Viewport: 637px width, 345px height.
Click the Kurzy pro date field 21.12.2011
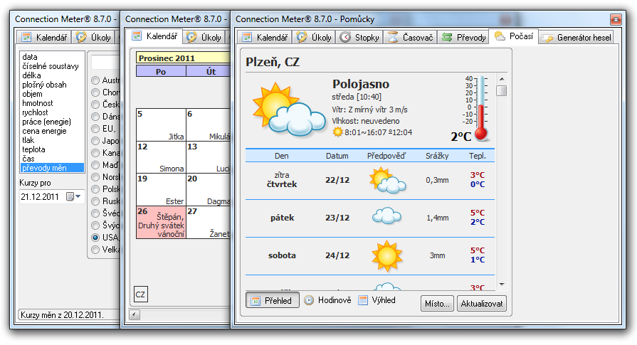[x=51, y=196]
